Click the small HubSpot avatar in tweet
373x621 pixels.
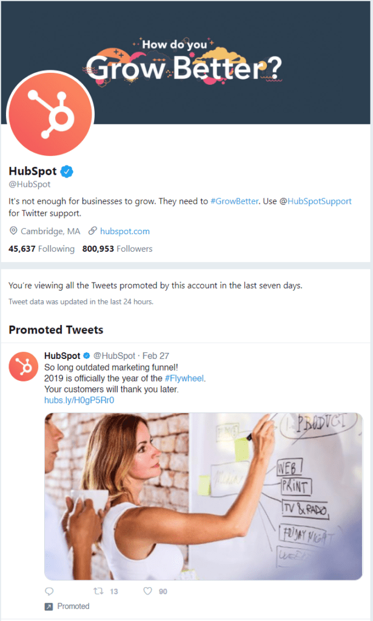(24, 366)
